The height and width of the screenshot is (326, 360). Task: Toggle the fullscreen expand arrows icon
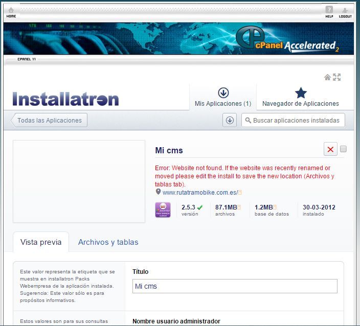click(336, 77)
